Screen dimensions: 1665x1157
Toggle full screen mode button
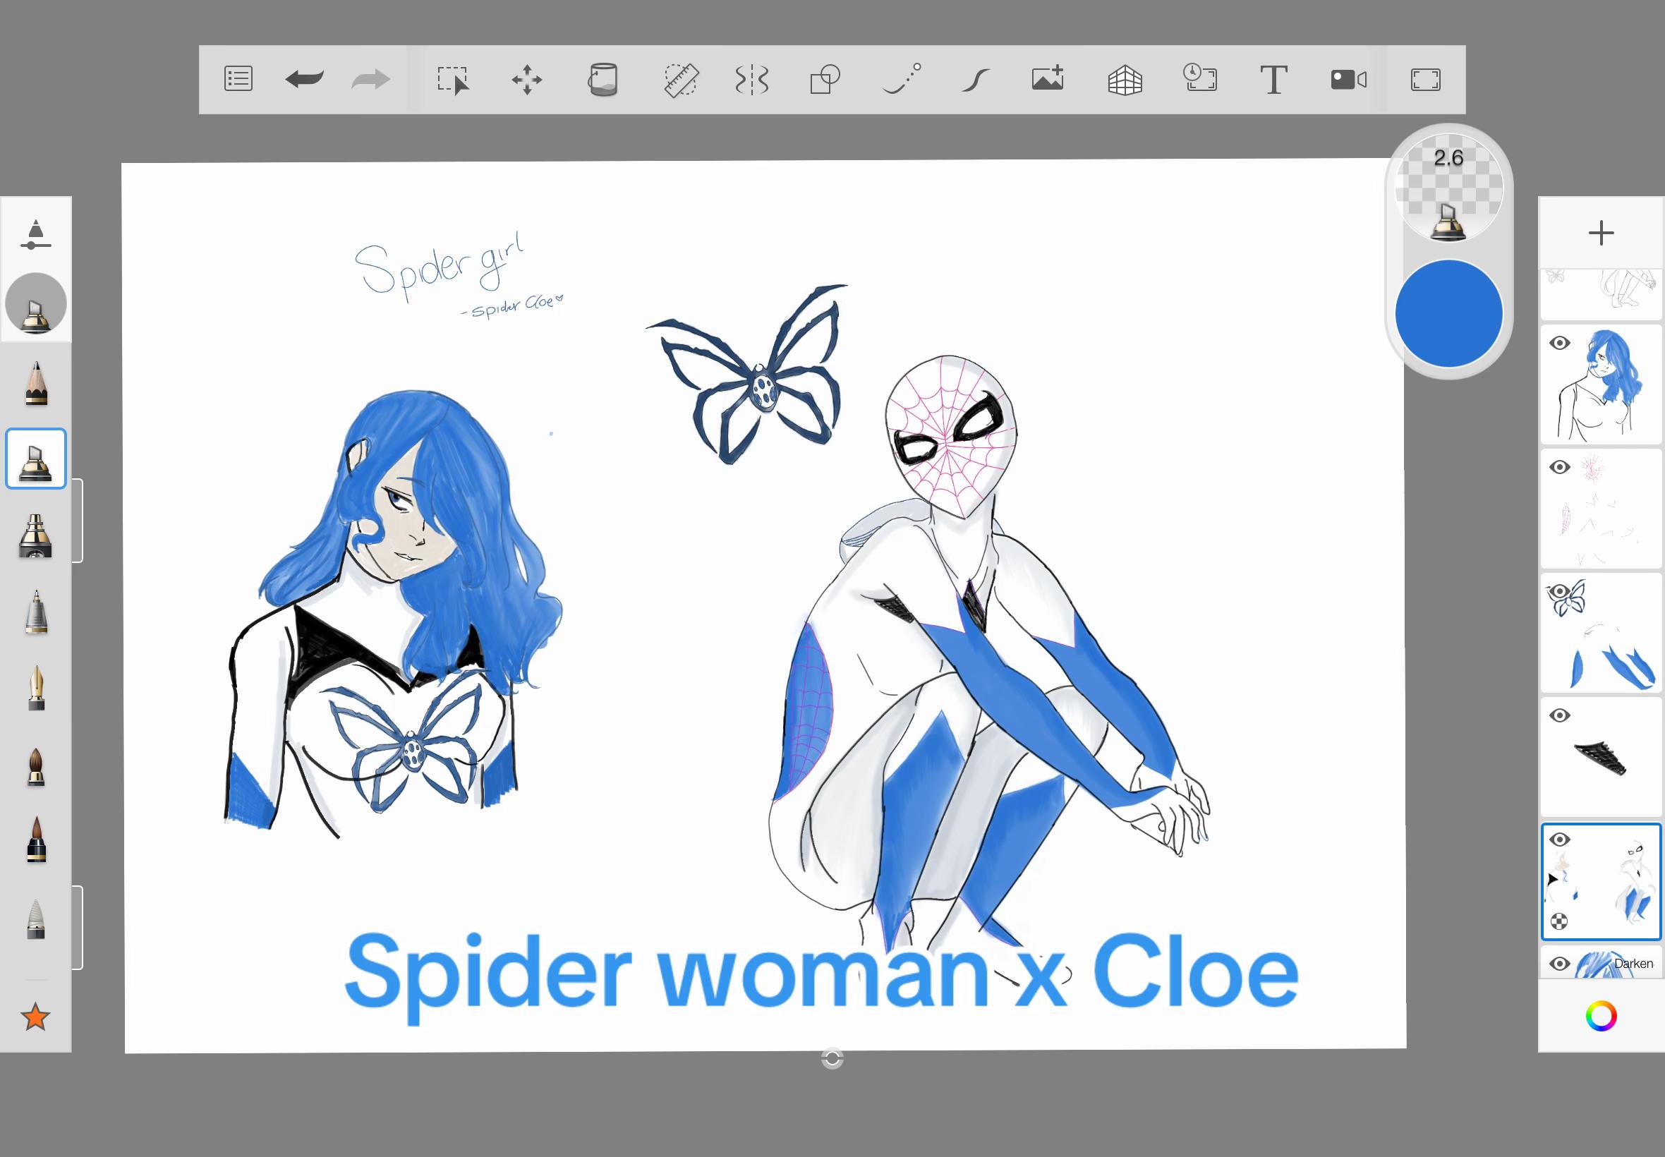pyautogui.click(x=1426, y=80)
